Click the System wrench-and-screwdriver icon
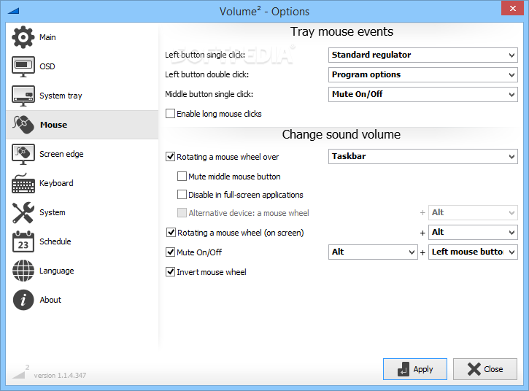The height and width of the screenshot is (391, 529). click(23, 212)
